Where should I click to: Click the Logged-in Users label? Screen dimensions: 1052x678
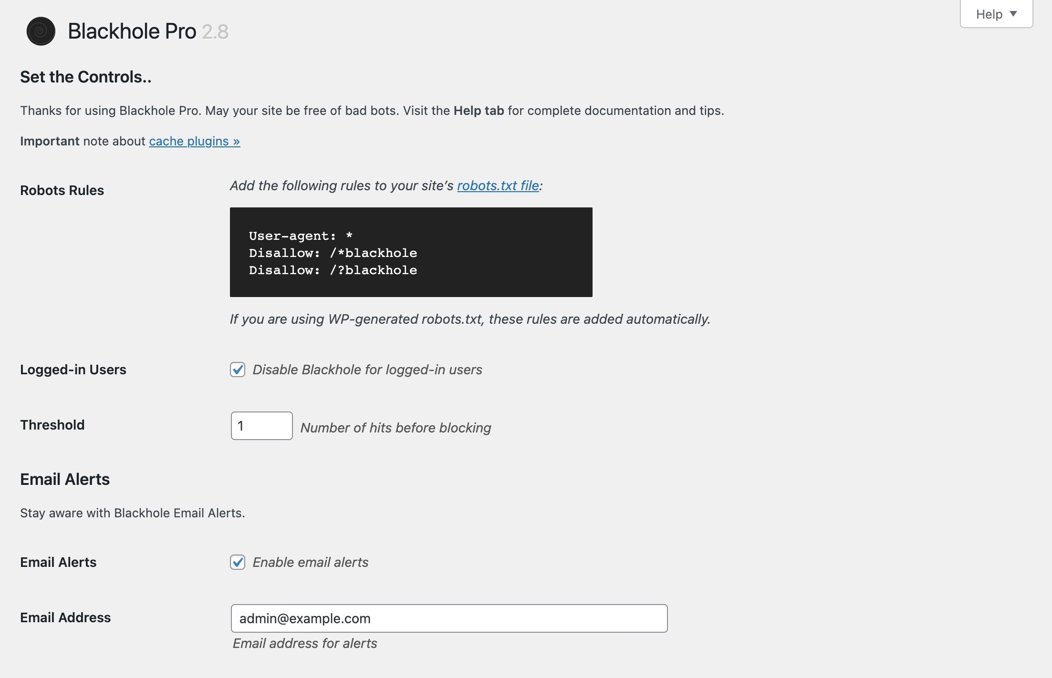point(73,370)
